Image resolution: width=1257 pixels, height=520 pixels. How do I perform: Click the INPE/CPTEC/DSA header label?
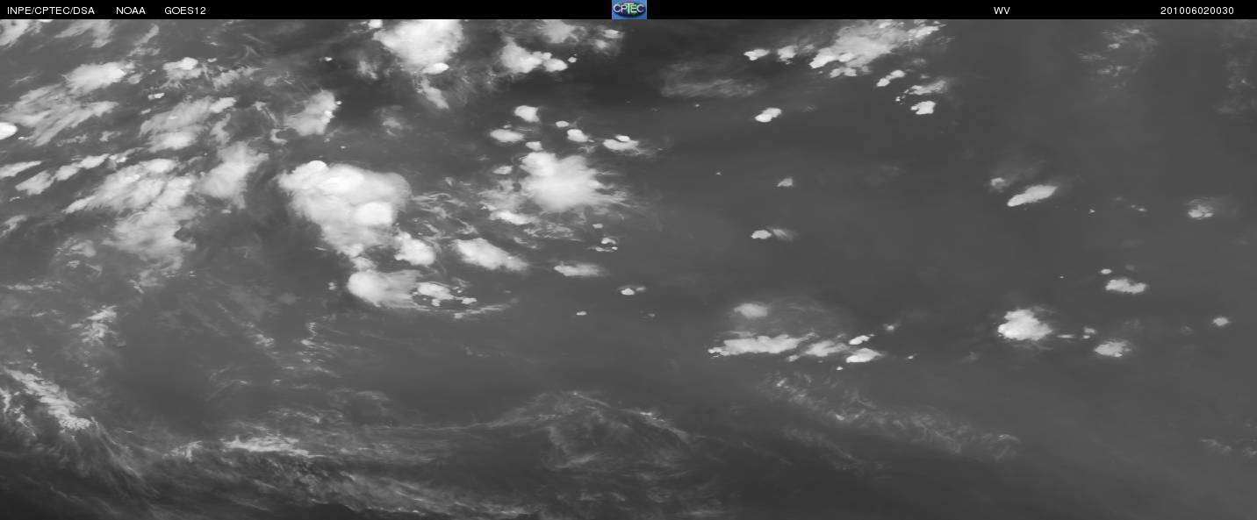(51, 11)
